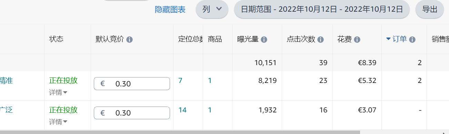
Task: Click the info icon next to 花费
Action: tap(357, 40)
